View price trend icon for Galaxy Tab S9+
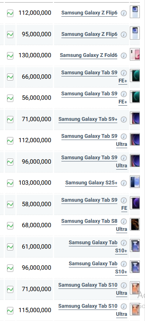Screen dimensions: 145x321 [x=10, y=119]
